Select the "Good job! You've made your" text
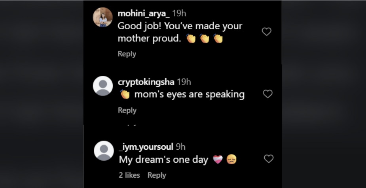The width and height of the screenshot is (366, 188). 180,26
